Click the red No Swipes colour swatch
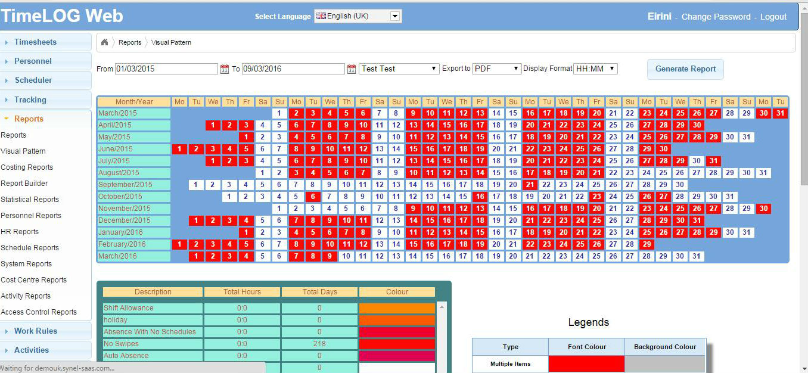Screen dimensions: 808x373 (x=397, y=344)
